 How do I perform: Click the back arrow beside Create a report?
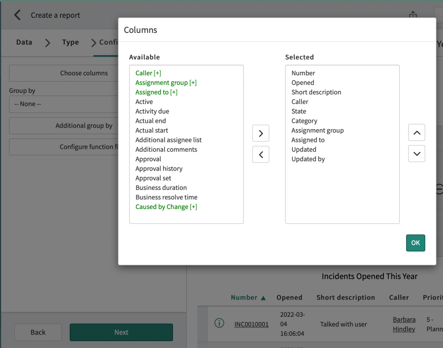tap(17, 15)
